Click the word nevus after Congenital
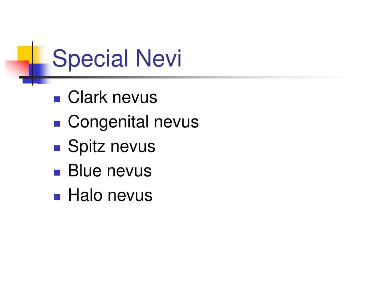Screen dimensions: 383x287 tap(177, 123)
